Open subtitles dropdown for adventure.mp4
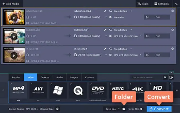 tap(131, 11)
